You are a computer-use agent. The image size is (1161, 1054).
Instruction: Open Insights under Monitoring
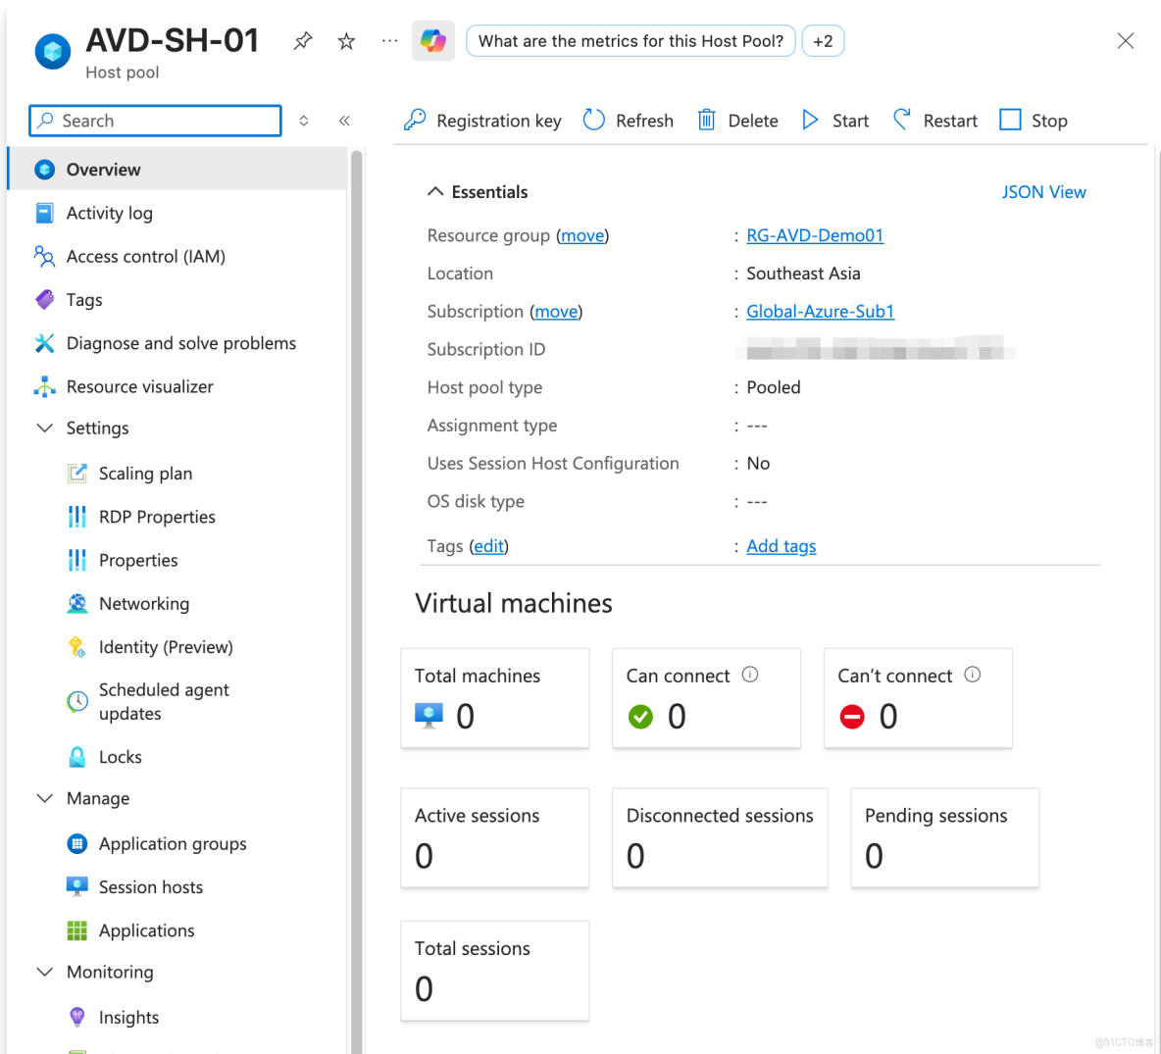pos(126,1017)
